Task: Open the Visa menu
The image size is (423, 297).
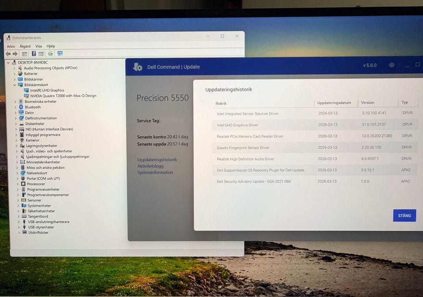Action: 38,46
